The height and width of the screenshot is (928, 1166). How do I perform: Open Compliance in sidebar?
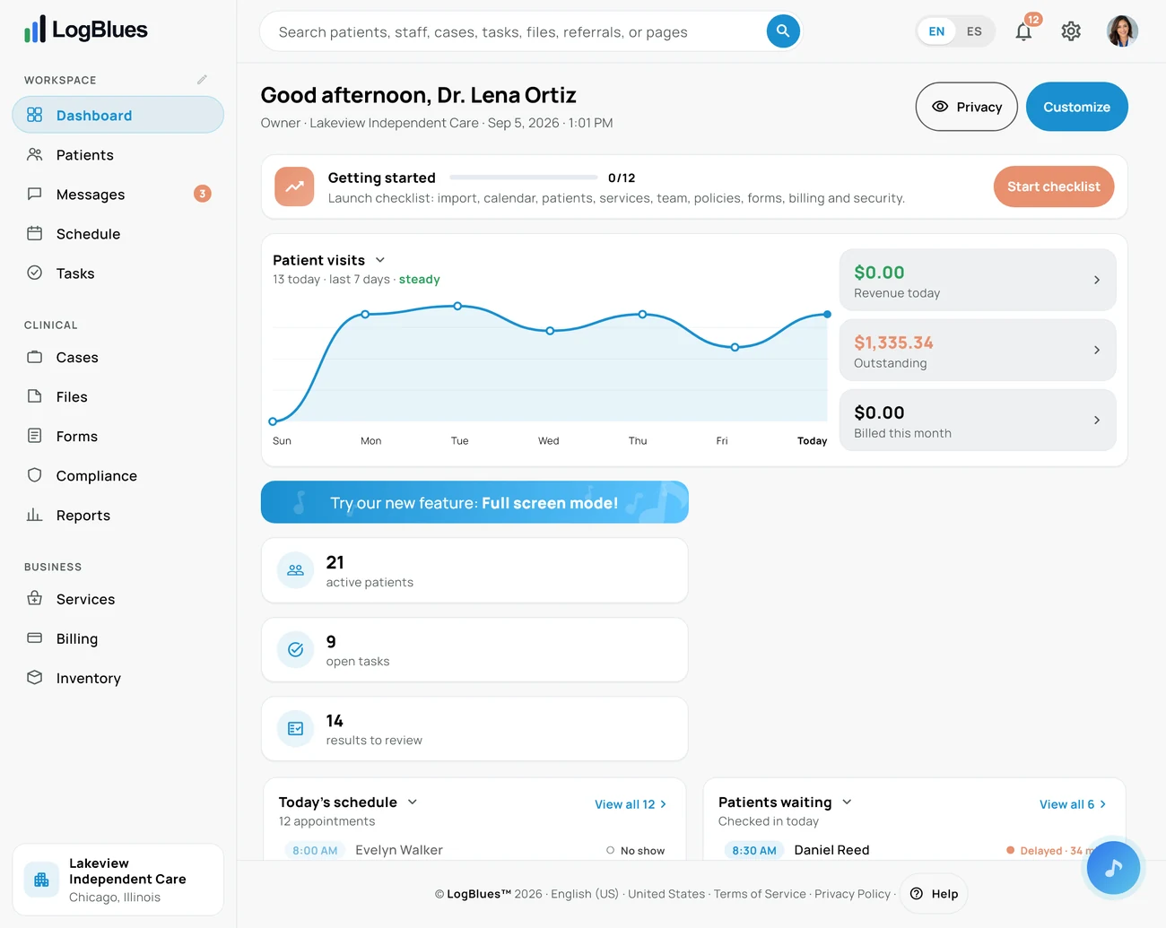(117, 475)
